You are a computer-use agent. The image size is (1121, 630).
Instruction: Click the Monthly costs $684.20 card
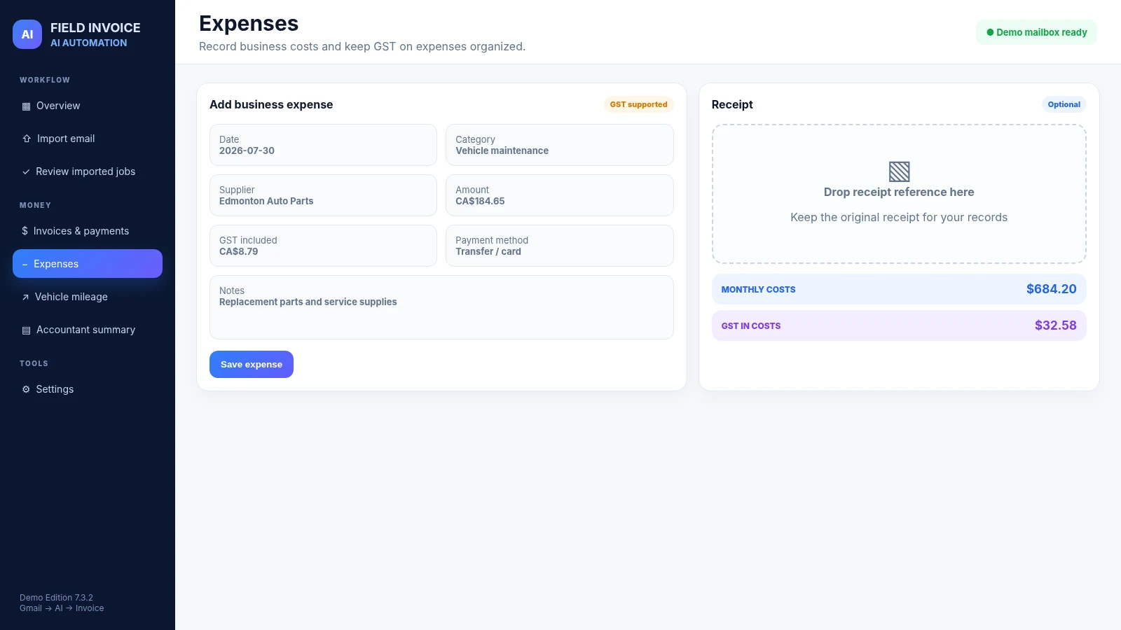(899, 289)
